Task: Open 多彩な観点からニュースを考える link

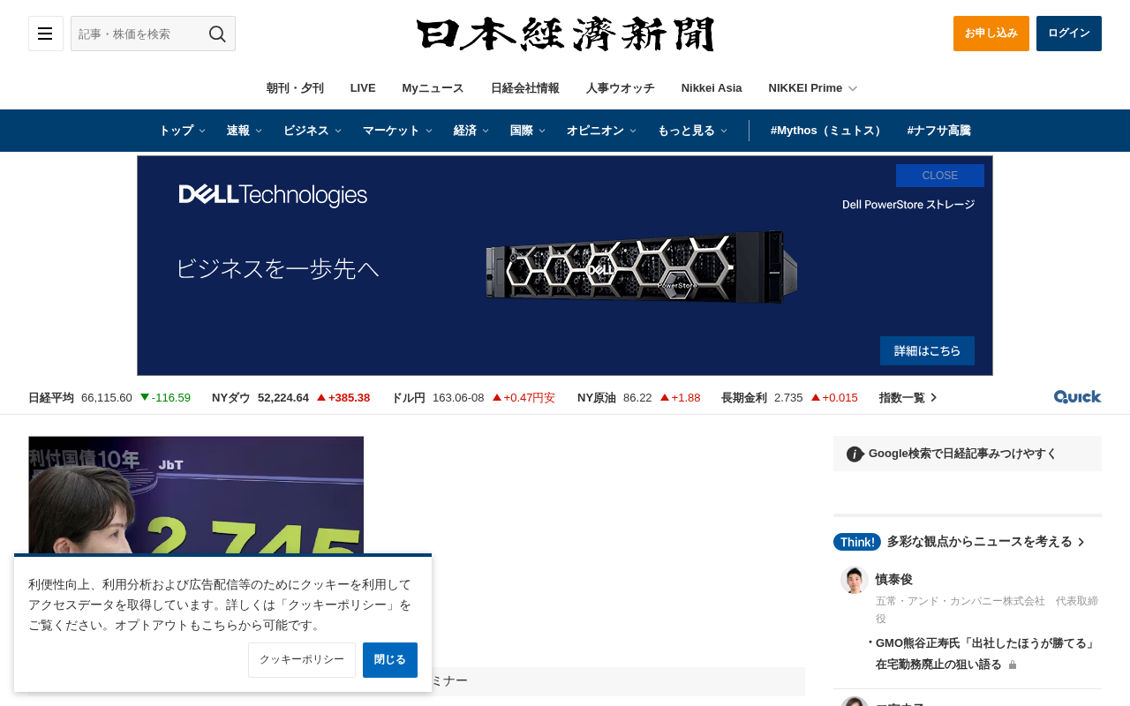Action: click(x=986, y=542)
